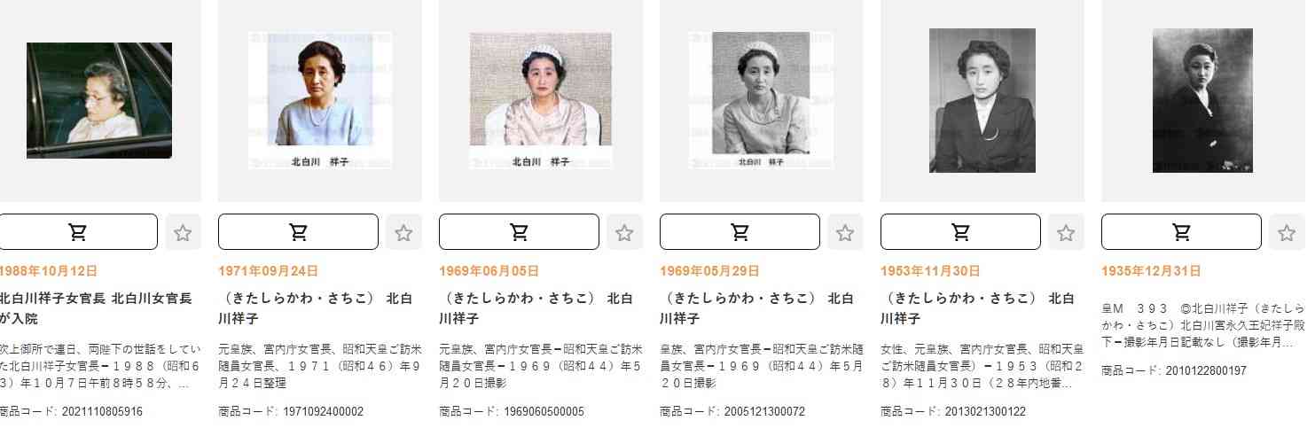Add the 1969年05月29日 photo to cart
This screenshot has height=428, width=1315.
[740, 232]
